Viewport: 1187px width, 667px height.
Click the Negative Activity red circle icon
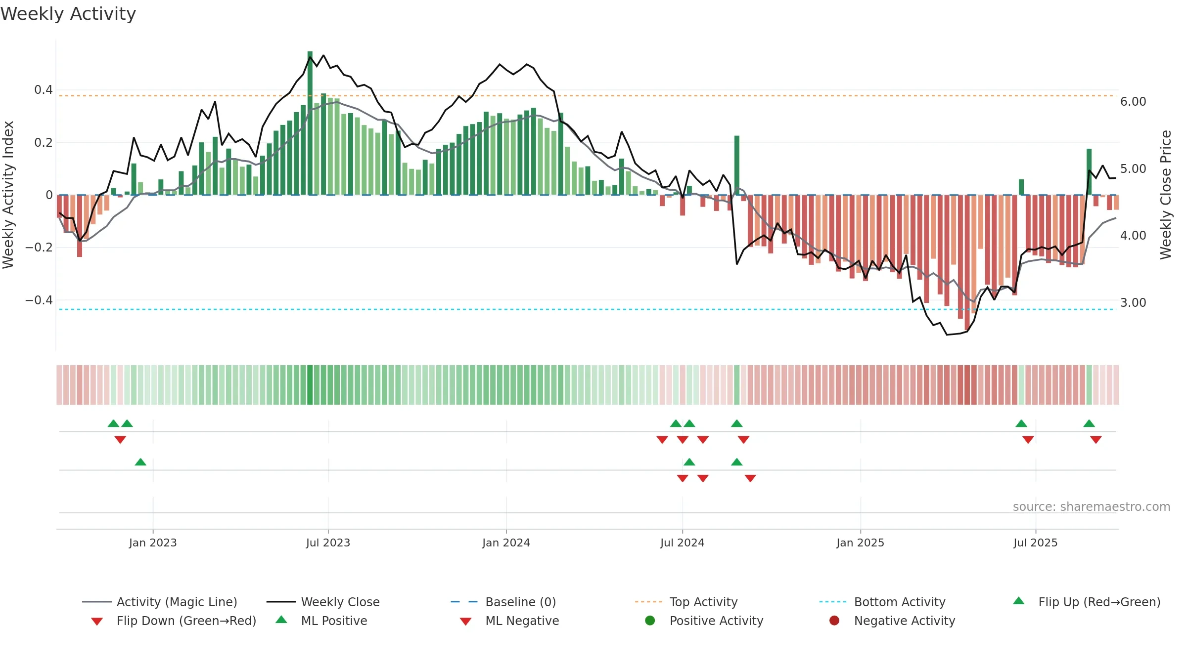click(x=834, y=620)
